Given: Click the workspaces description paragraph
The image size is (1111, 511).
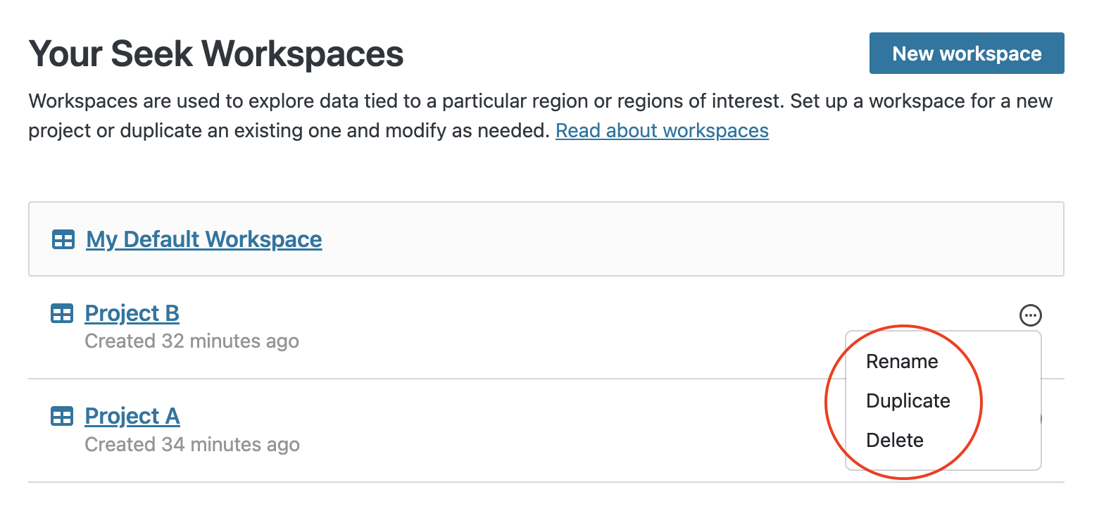Looking at the screenshot, I should point(541,116).
